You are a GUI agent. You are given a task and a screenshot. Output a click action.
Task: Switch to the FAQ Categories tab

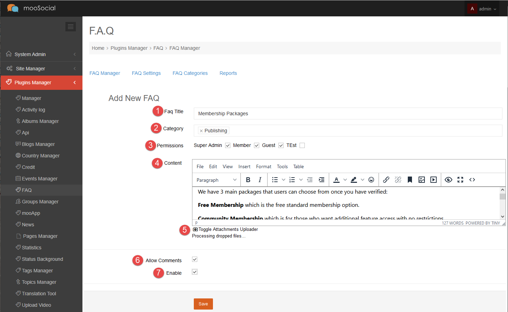190,73
